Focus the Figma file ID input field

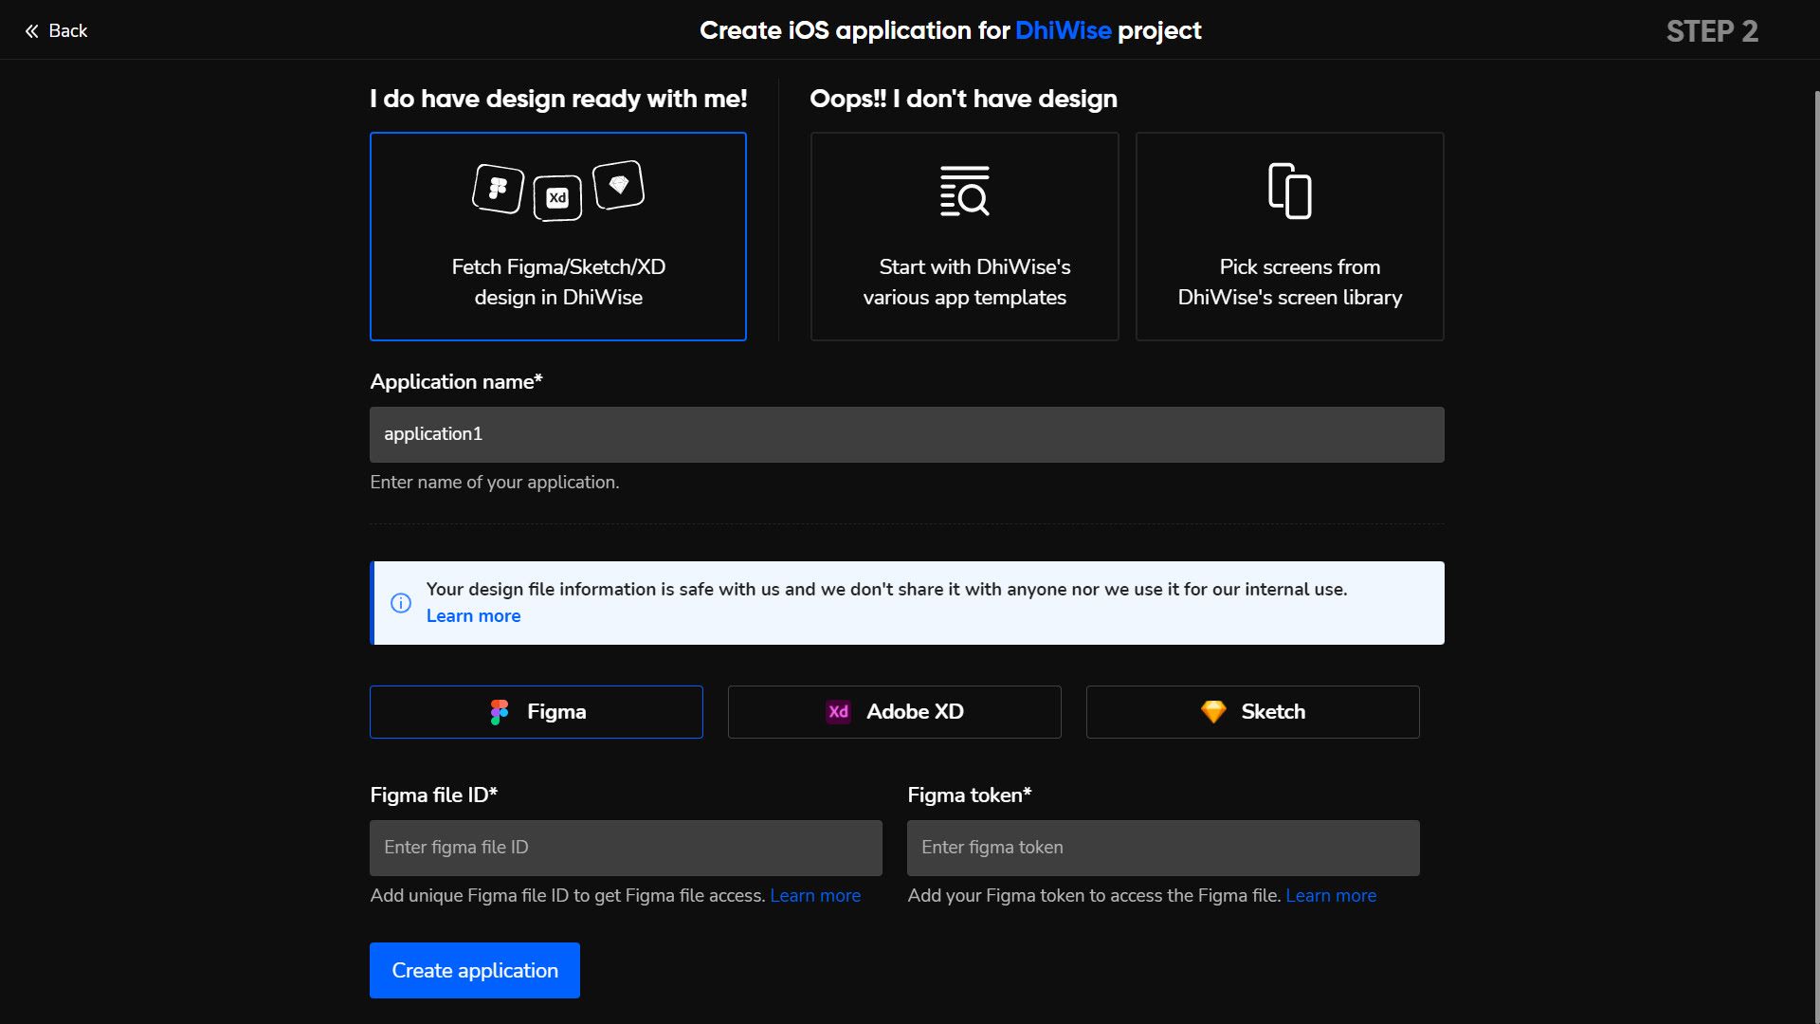coord(626,848)
